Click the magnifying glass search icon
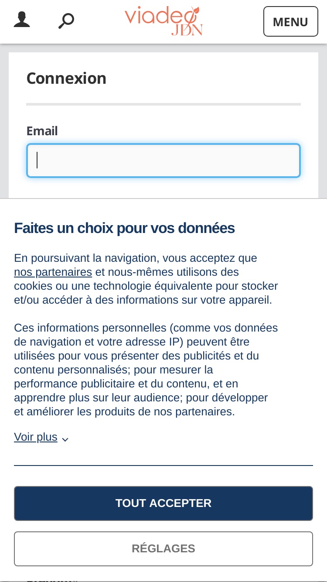327x582 pixels. coord(66,21)
